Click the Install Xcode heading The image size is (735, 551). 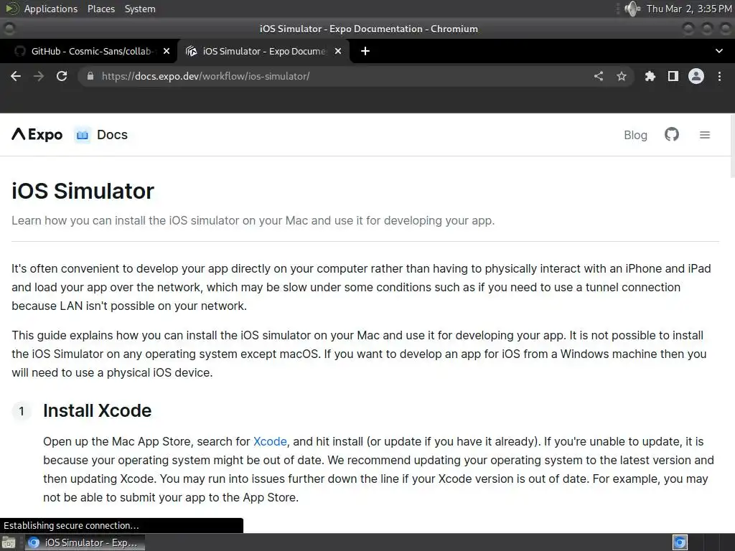tap(98, 410)
